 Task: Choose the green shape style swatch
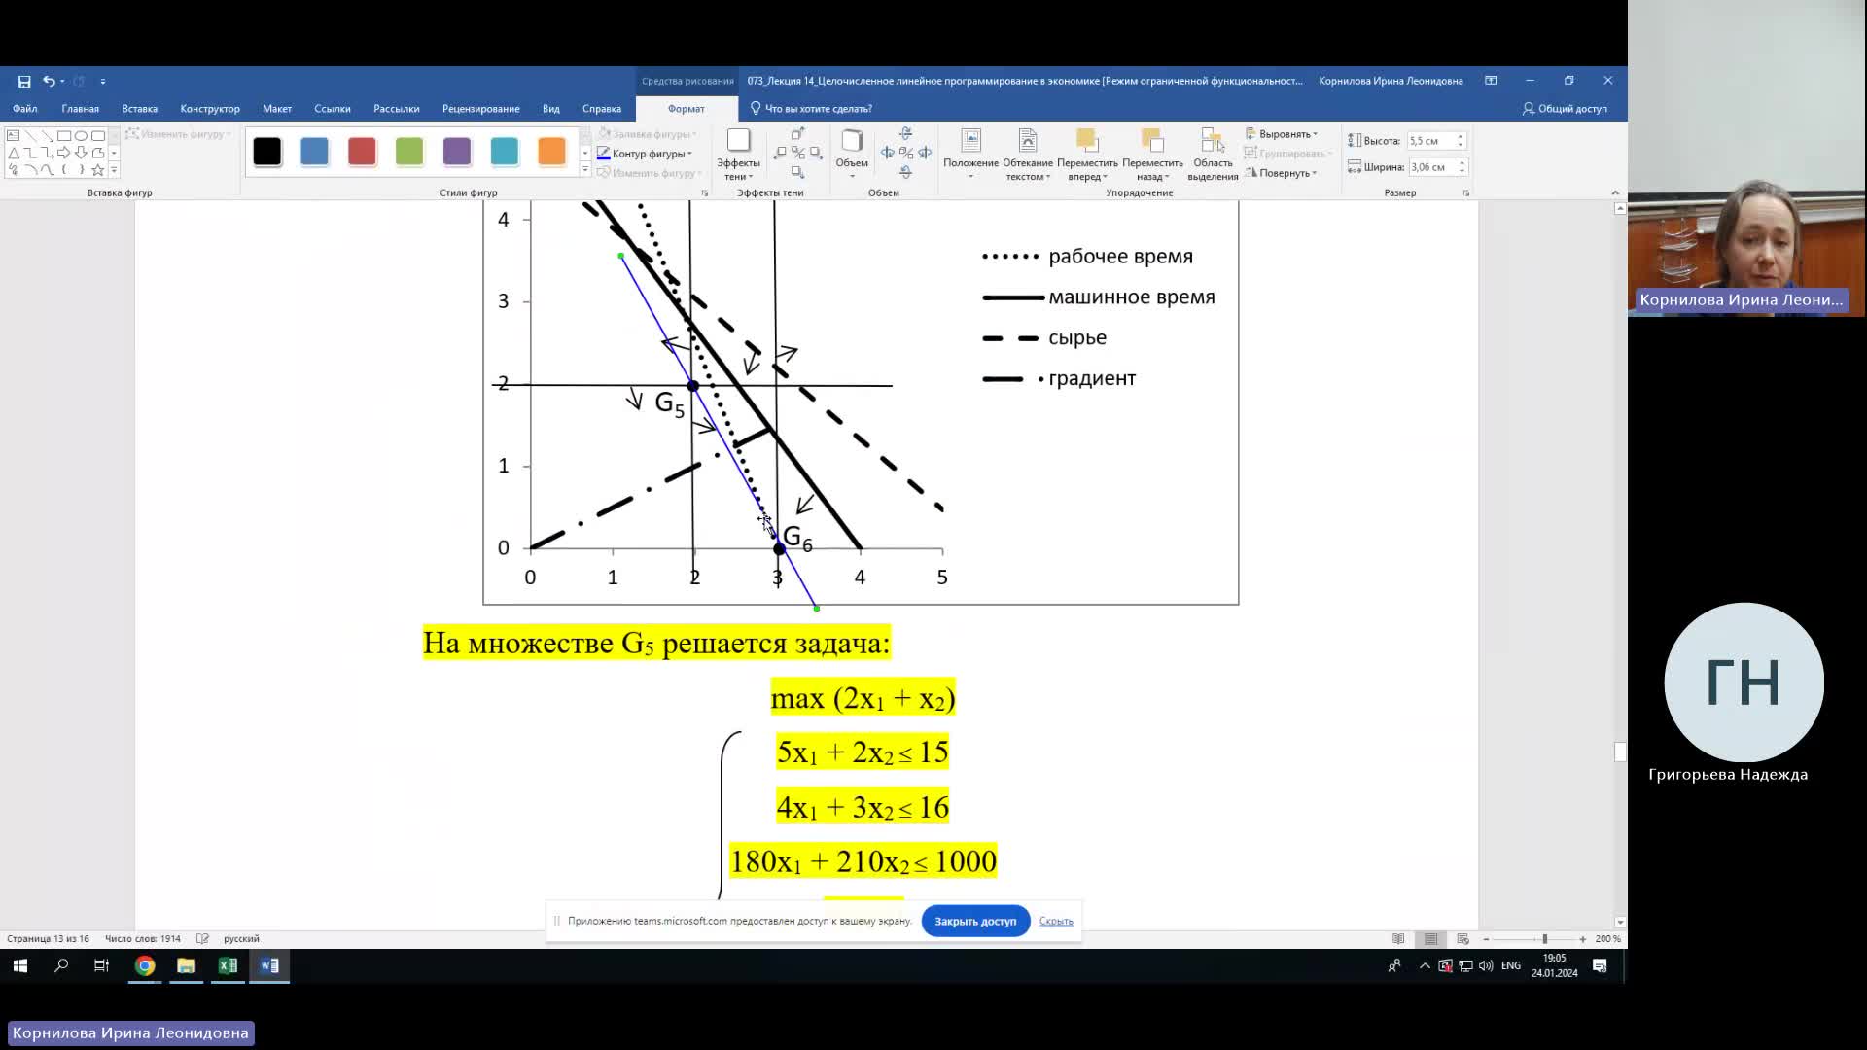click(x=409, y=152)
